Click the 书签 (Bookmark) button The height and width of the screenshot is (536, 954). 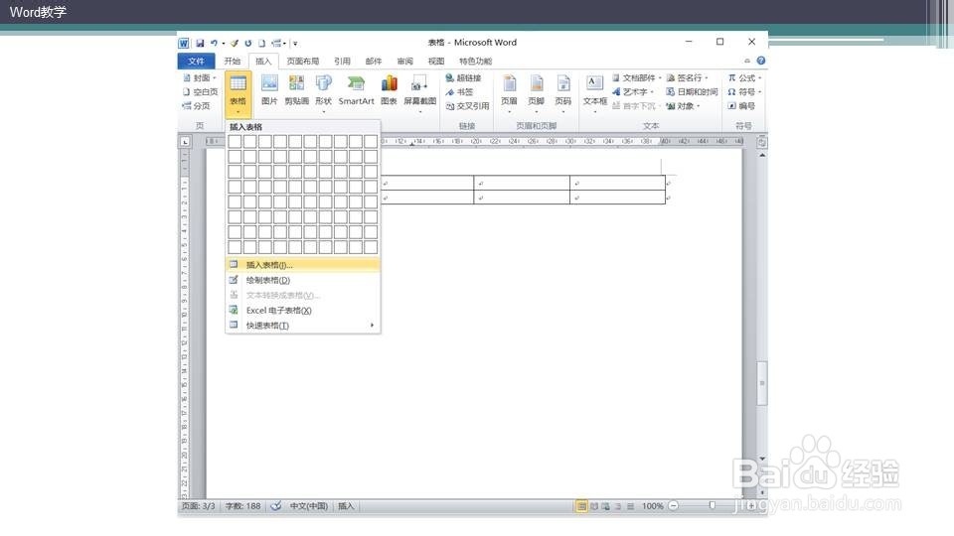(x=459, y=91)
